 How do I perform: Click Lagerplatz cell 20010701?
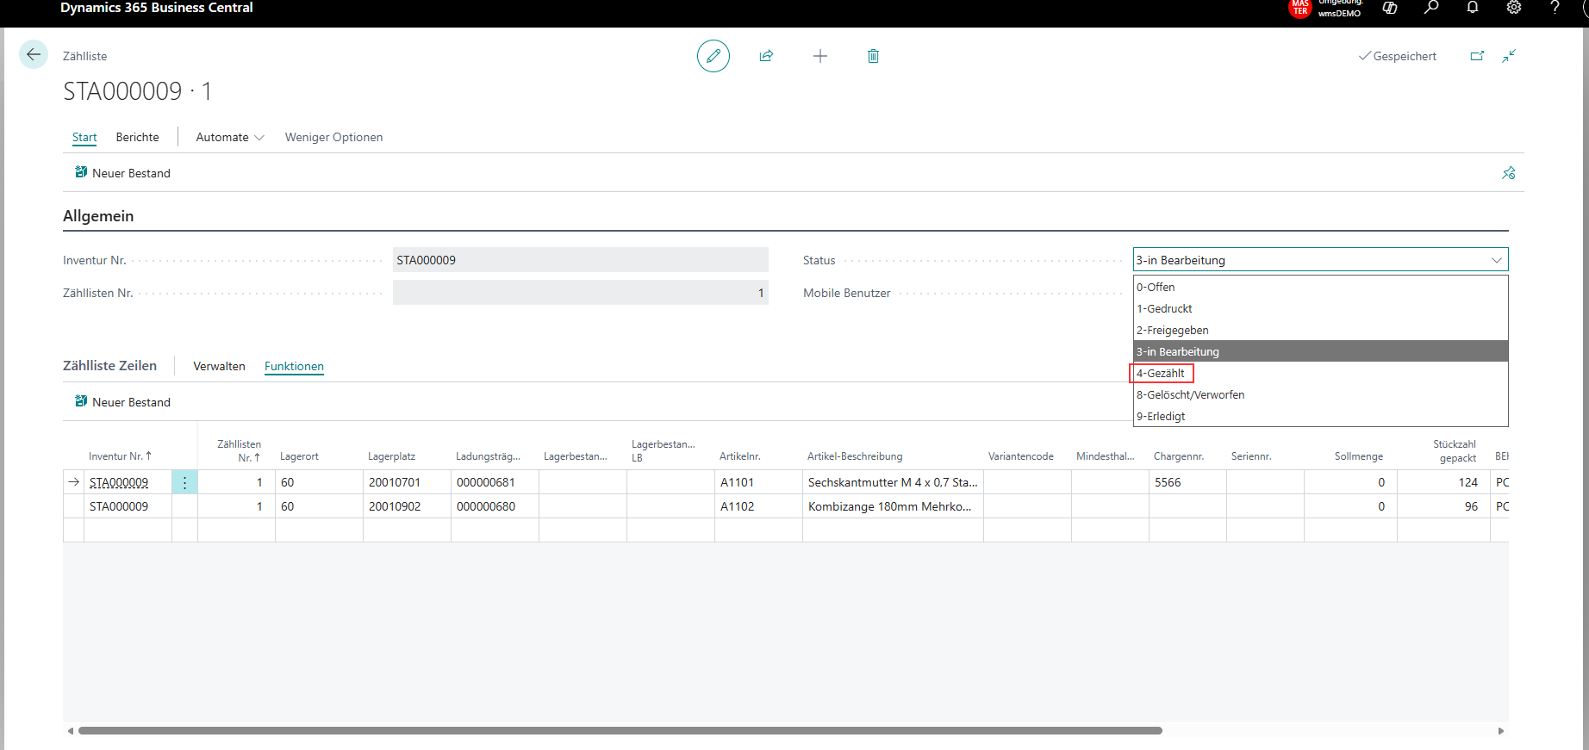click(407, 482)
